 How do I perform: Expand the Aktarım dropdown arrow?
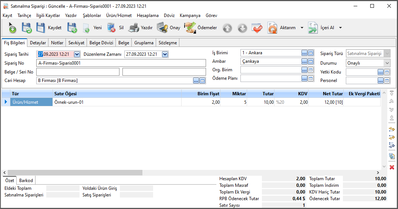302,28
